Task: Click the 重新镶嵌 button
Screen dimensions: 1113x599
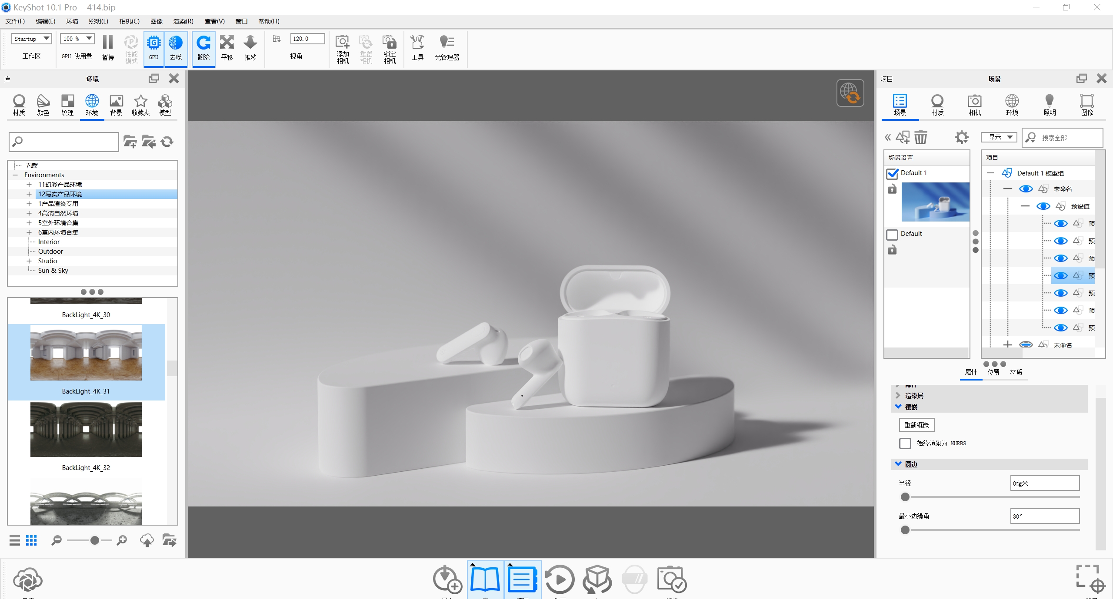Action: point(916,425)
